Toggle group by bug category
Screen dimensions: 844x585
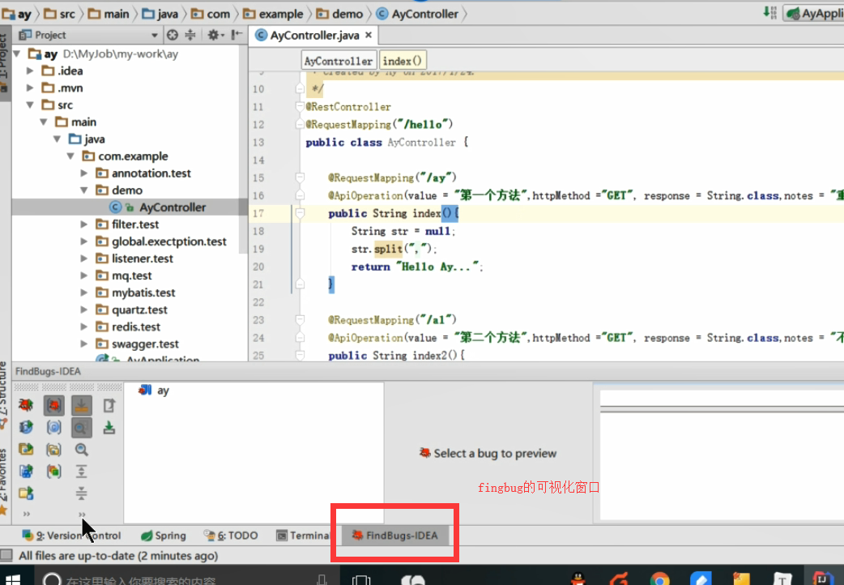tap(53, 405)
